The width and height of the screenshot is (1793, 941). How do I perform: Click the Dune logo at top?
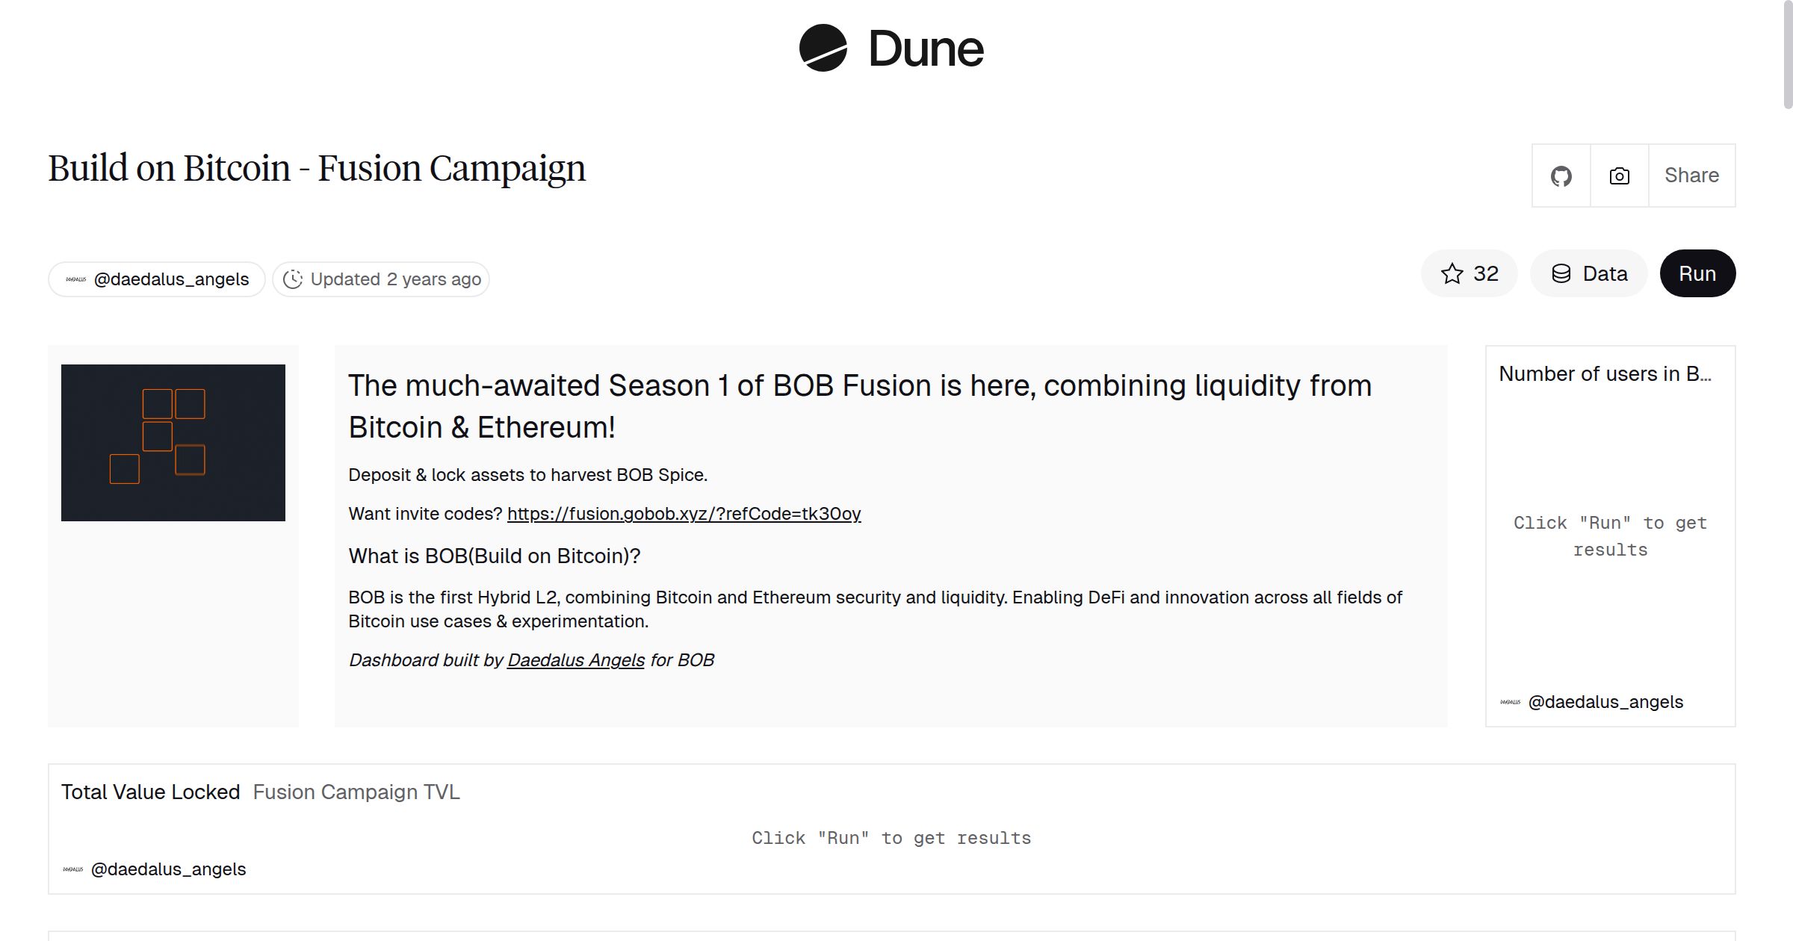[891, 48]
